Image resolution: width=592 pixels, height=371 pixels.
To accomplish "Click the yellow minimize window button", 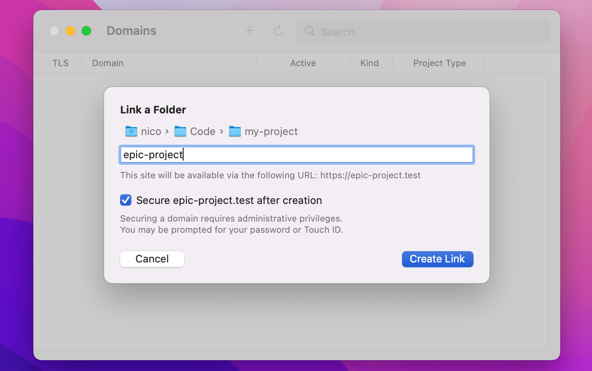I will (70, 31).
